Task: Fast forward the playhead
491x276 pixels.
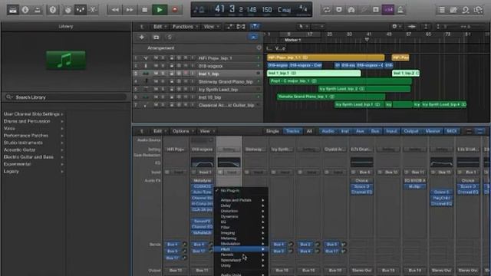Action: click(x=130, y=10)
